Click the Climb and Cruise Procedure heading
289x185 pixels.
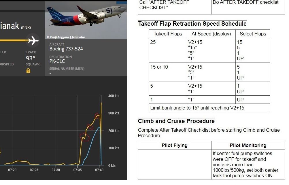[176, 121]
